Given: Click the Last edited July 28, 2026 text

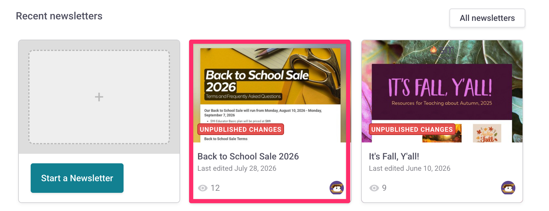Looking at the screenshot, I should click(x=237, y=168).
